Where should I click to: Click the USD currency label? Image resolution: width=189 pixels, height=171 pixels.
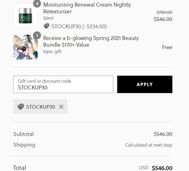click(x=143, y=168)
